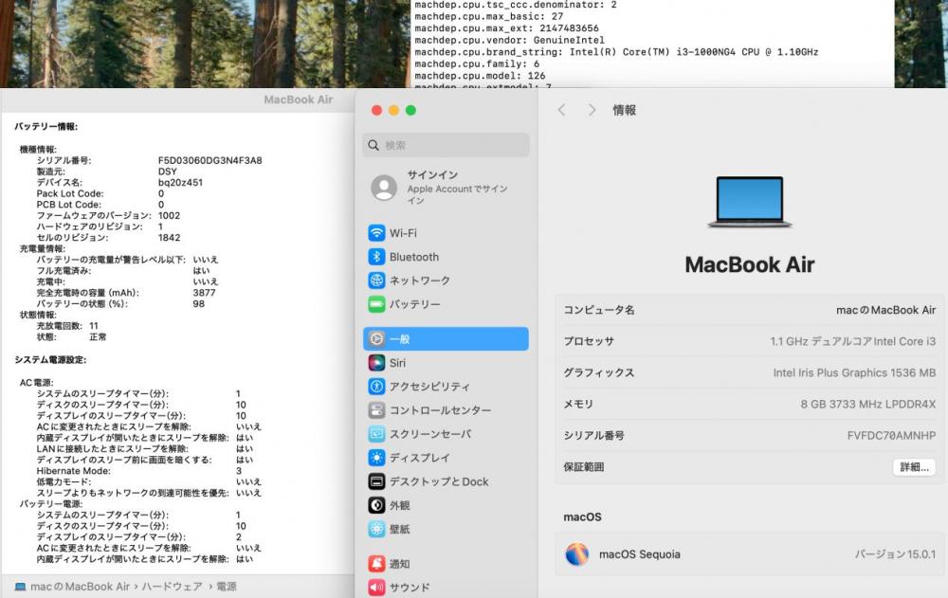This screenshot has height=598, width=948.
Task: Click 製造元 value DSY
Action: pos(168,172)
